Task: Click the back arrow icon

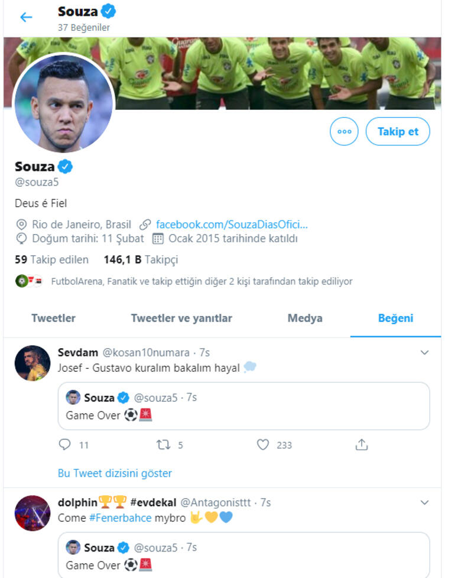Action: pyautogui.click(x=26, y=17)
